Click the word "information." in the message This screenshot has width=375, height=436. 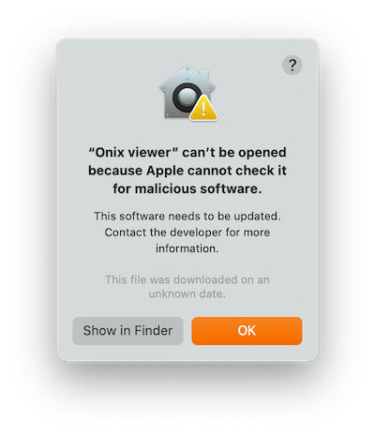187,248
